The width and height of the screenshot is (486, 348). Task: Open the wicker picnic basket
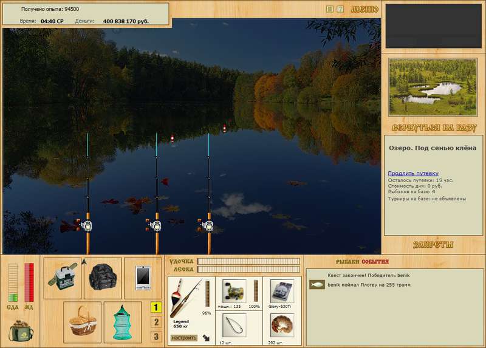coord(83,322)
